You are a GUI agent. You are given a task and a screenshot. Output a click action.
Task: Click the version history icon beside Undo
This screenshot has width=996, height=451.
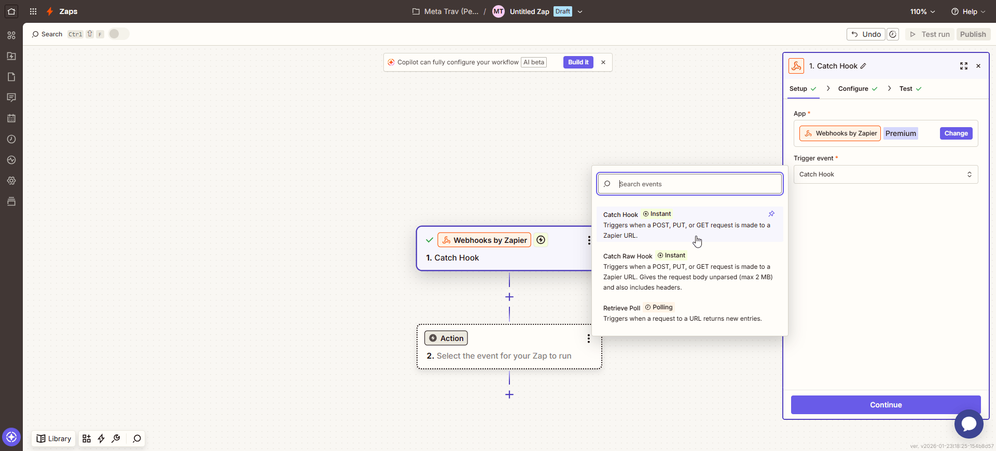[x=893, y=34]
